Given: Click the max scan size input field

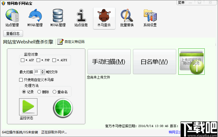Looking at the screenshot, I should coord(38,72).
